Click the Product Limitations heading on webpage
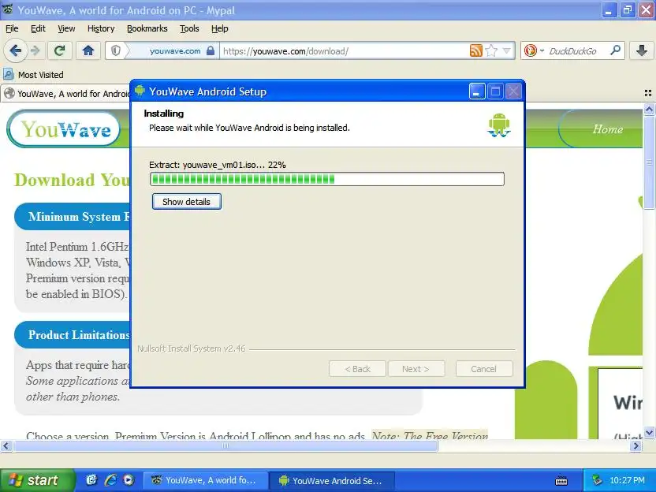The width and height of the screenshot is (656, 492). pos(79,335)
